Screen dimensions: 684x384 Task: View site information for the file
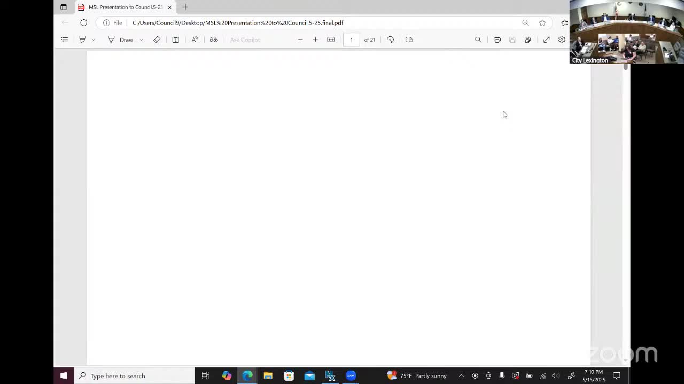click(113, 22)
